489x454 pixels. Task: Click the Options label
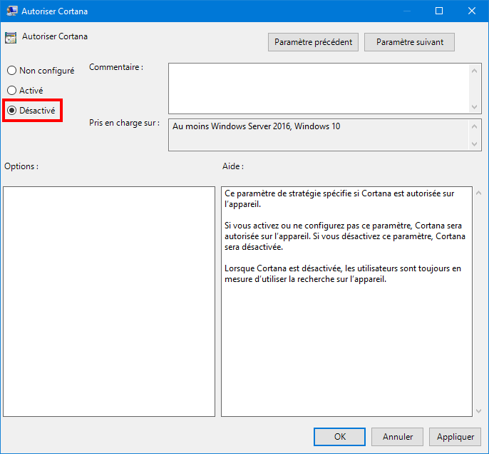pyautogui.click(x=21, y=166)
